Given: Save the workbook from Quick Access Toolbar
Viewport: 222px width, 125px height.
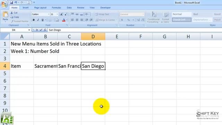Looking at the screenshot, I should pos(11,2).
